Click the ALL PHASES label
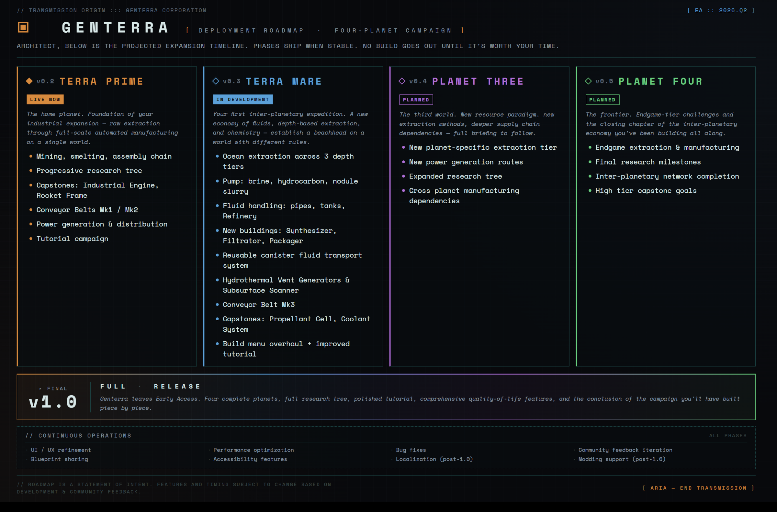The height and width of the screenshot is (512, 777). pyautogui.click(x=728, y=436)
